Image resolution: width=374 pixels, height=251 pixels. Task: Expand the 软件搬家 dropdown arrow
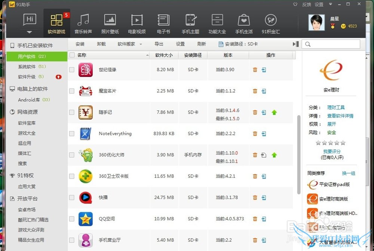click(x=141, y=44)
